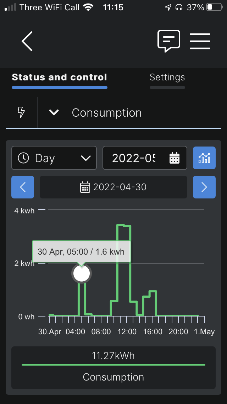The width and height of the screenshot is (227, 404).
Task: Go to previous day with left arrow
Action: [23, 187]
